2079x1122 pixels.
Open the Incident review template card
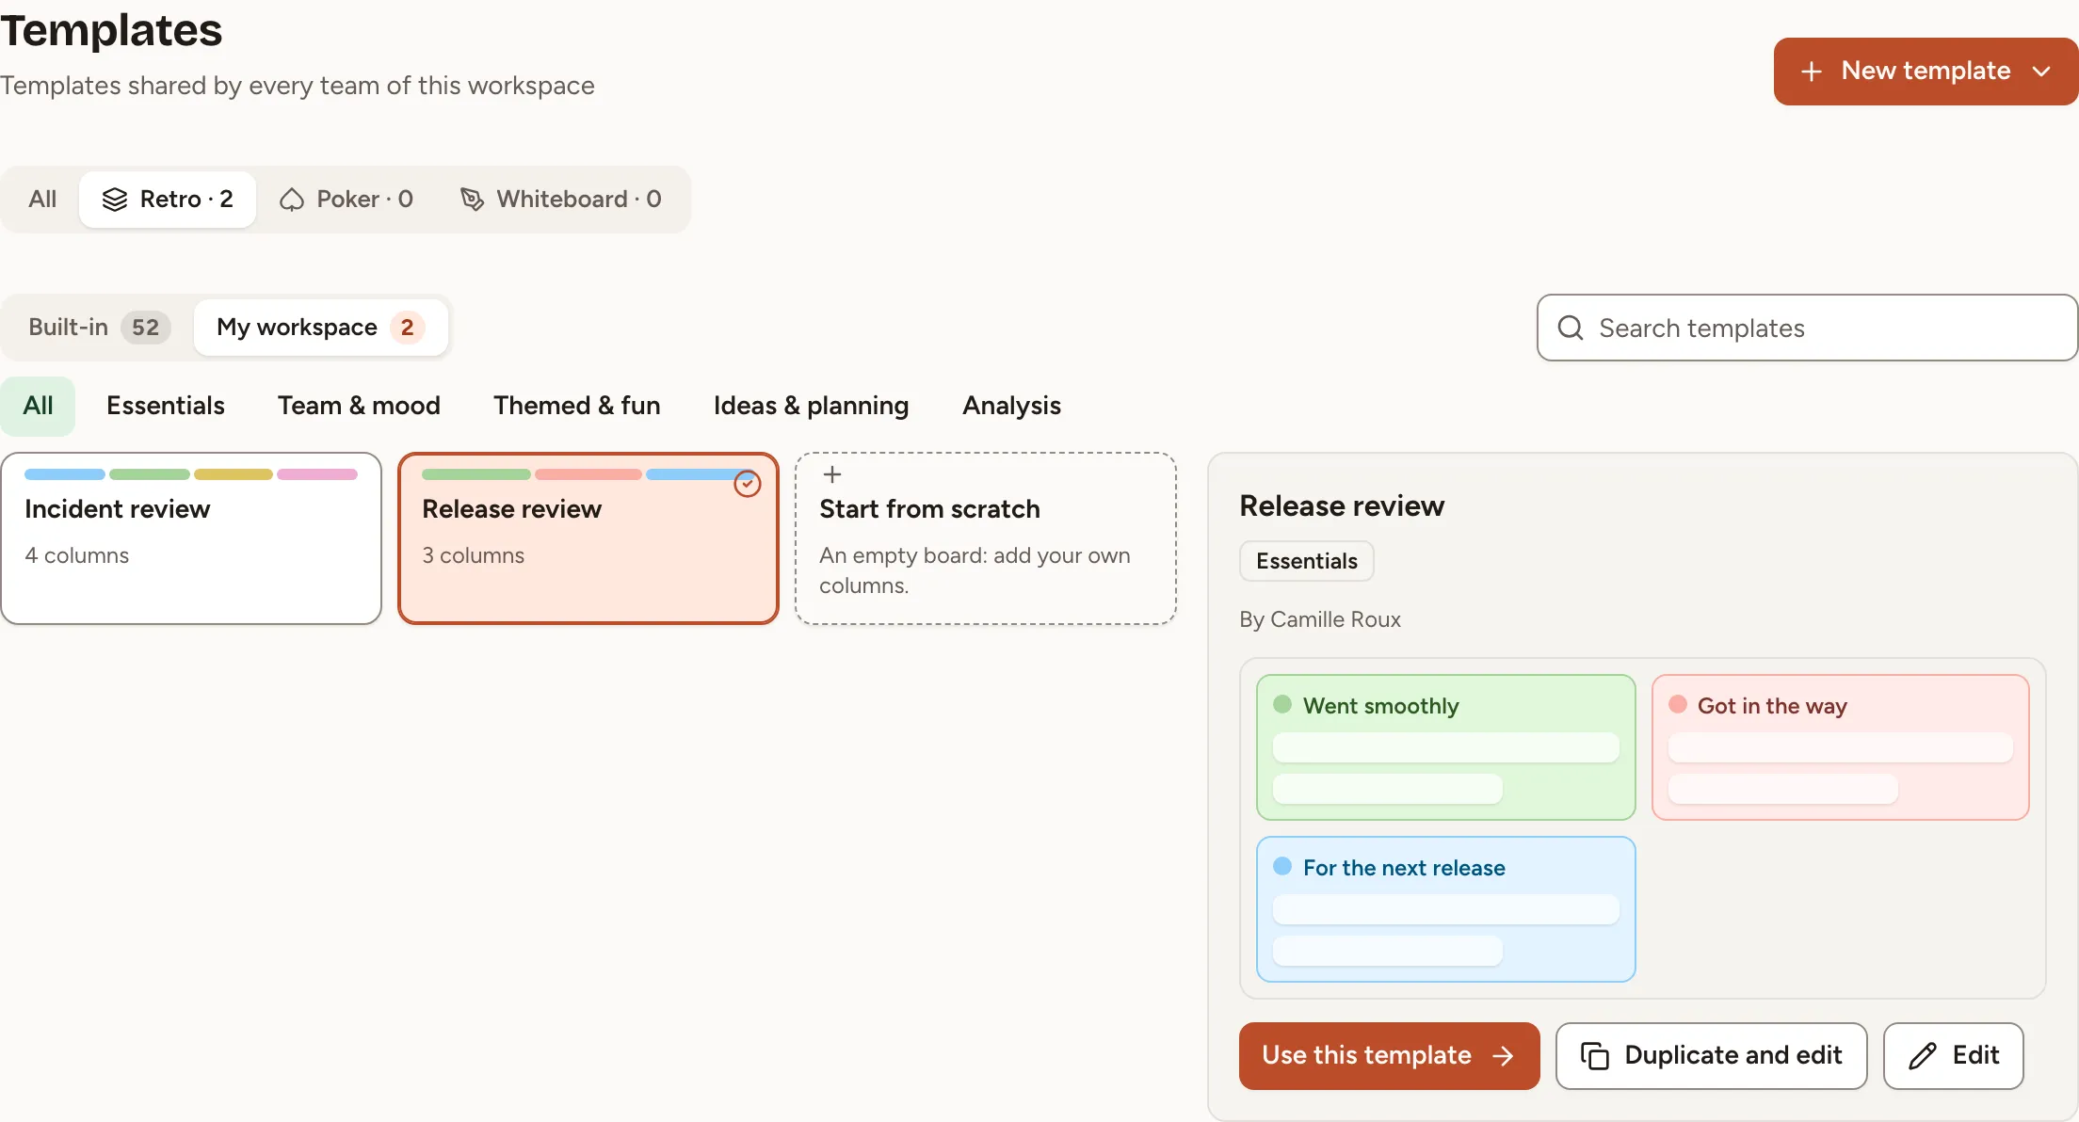(x=191, y=538)
